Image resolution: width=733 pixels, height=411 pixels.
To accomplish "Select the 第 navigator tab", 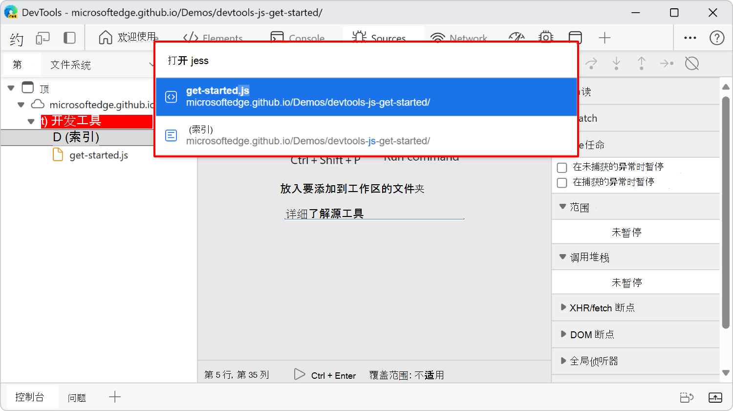I will tap(18, 65).
